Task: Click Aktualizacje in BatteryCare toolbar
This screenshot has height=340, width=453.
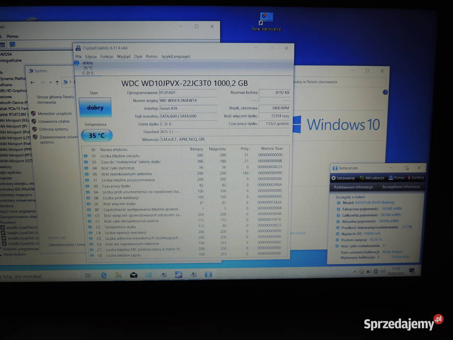Action: [x=372, y=178]
